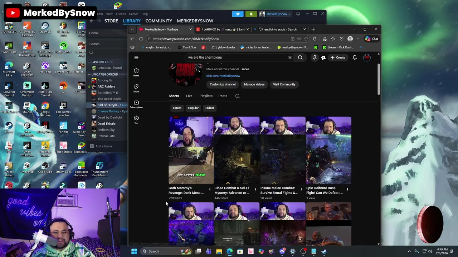Open the Epic Games Launcher desktop icon
This screenshot has width=458, height=257.
pos(63,110)
